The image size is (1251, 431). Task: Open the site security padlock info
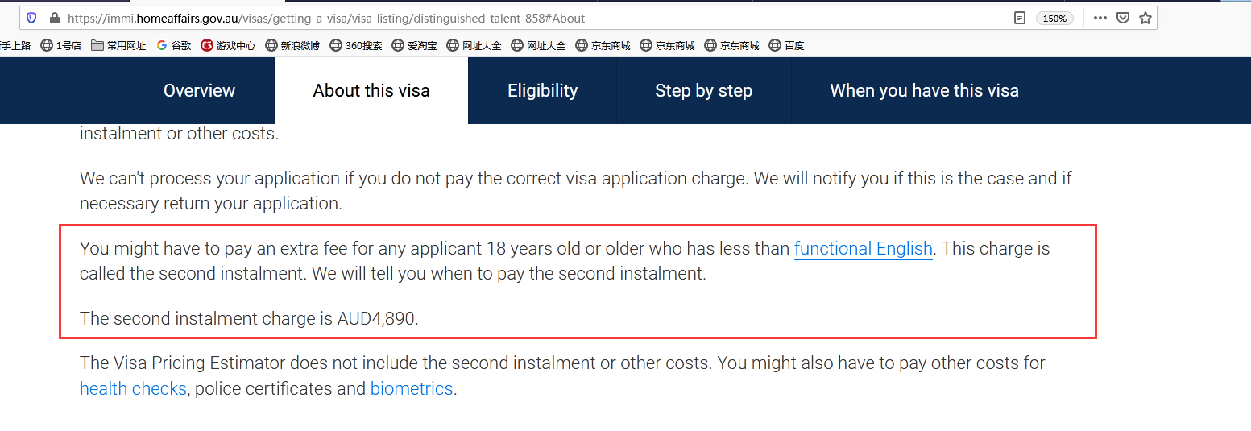[x=55, y=18]
